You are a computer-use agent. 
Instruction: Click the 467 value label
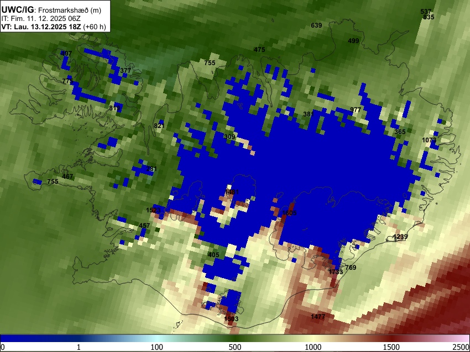coord(67,177)
